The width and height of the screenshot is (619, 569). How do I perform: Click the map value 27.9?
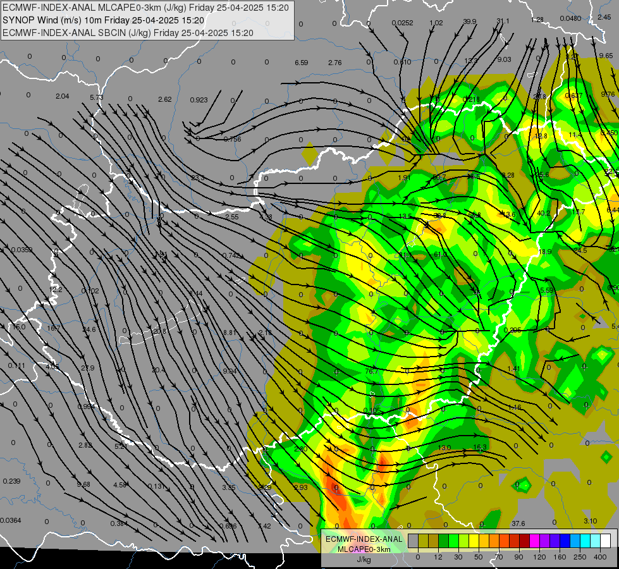tap(87, 368)
